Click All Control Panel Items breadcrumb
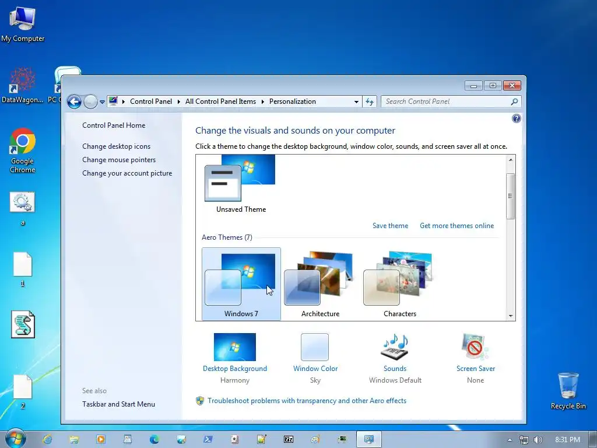 pyautogui.click(x=220, y=101)
